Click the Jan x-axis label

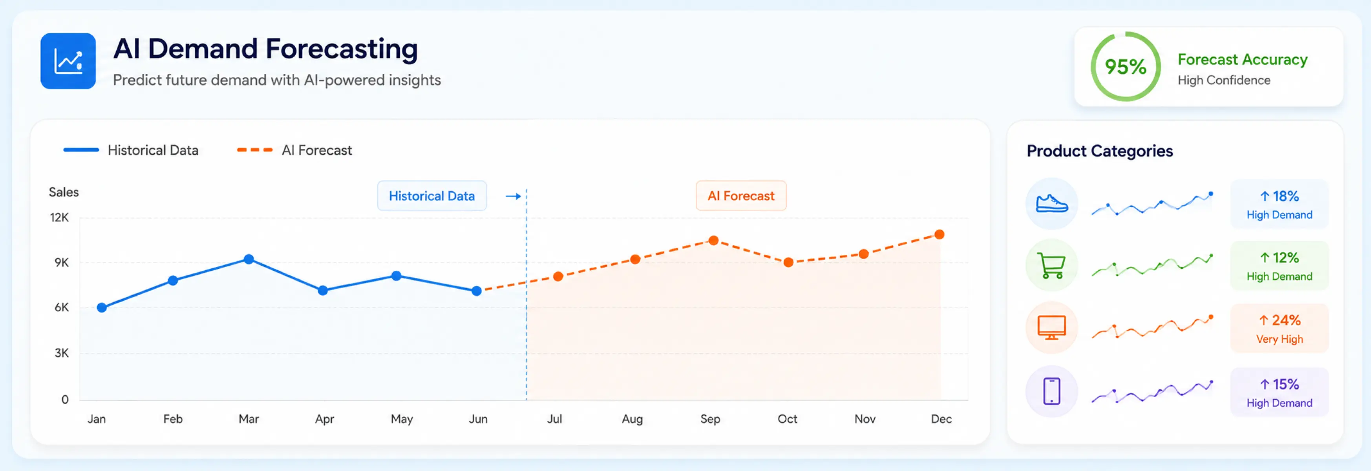97,419
